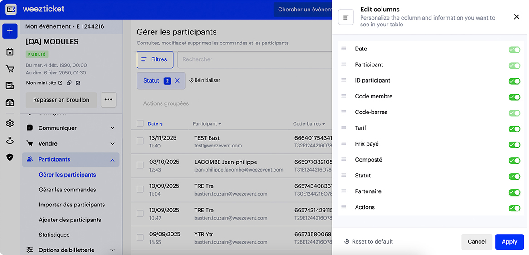This screenshot has height=255, width=529.
Task: Apply the column changes
Action: 509,242
